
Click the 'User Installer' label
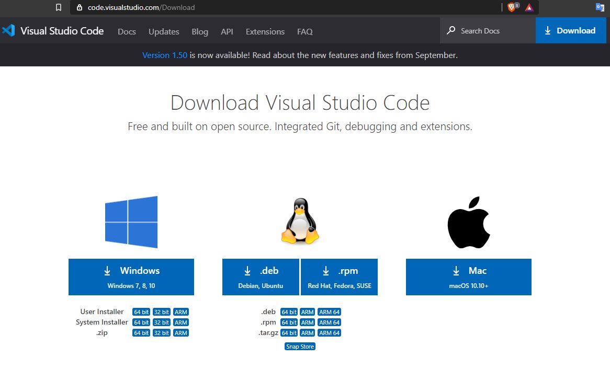click(x=102, y=312)
